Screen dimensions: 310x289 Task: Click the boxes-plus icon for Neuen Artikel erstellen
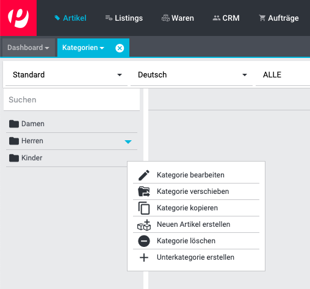click(x=144, y=225)
